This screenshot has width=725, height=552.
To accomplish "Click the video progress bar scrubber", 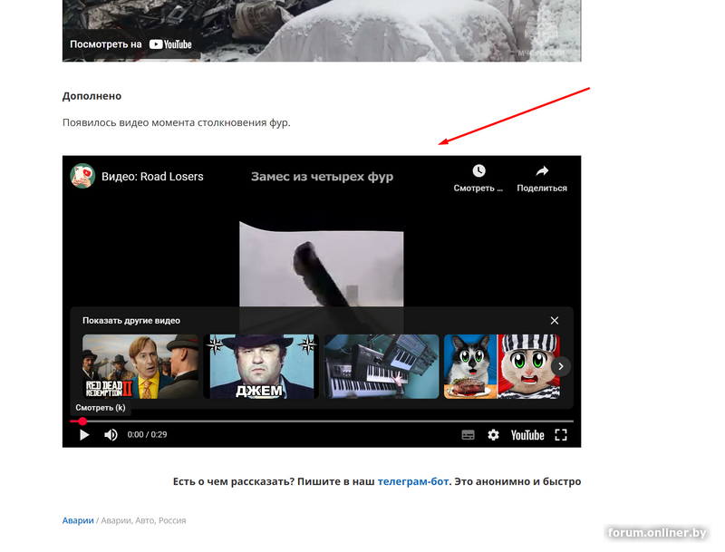I will [82, 421].
